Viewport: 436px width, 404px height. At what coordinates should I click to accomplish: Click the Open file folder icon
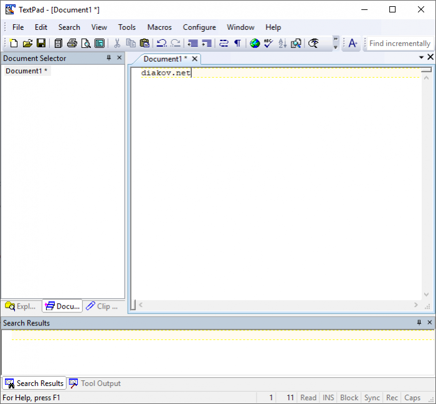27,44
